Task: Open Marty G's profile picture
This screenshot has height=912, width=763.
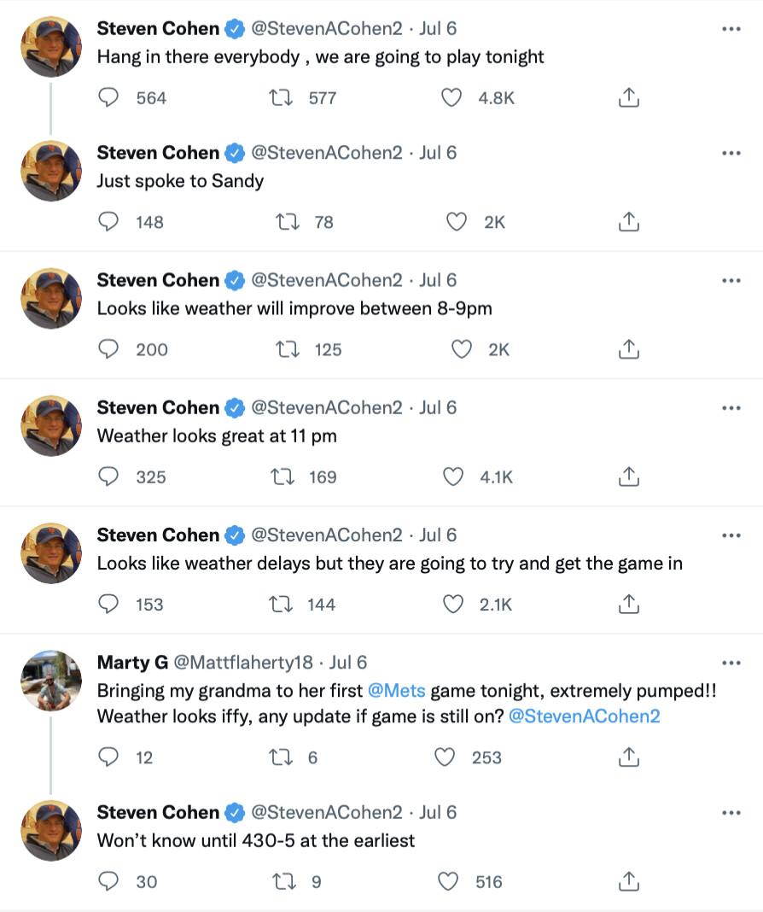Action: pyautogui.click(x=51, y=681)
